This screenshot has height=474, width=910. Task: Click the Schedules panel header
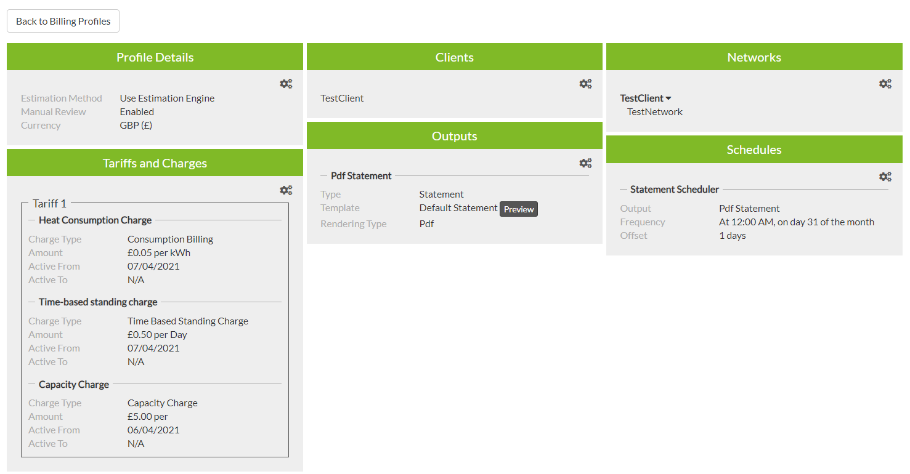tap(754, 150)
